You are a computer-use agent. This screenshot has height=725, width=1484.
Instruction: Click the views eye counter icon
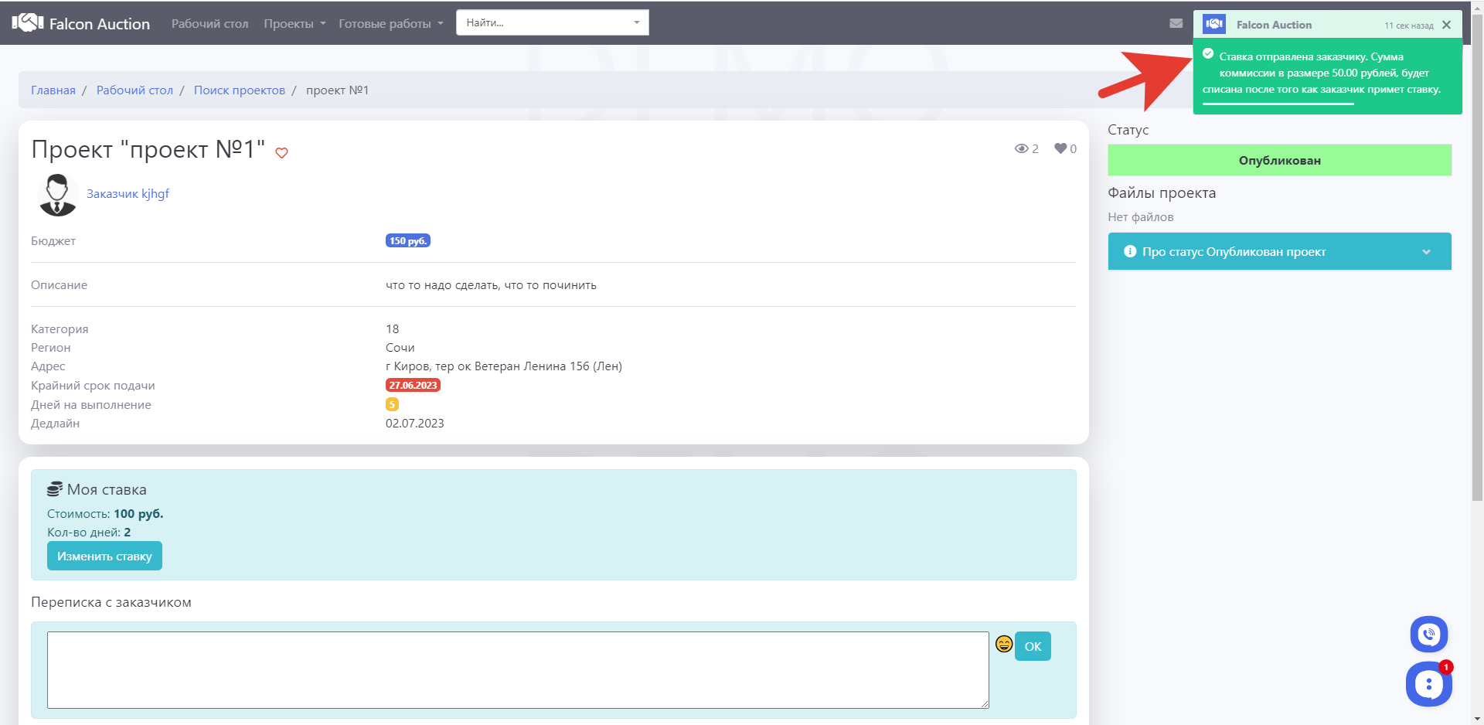(x=1021, y=149)
